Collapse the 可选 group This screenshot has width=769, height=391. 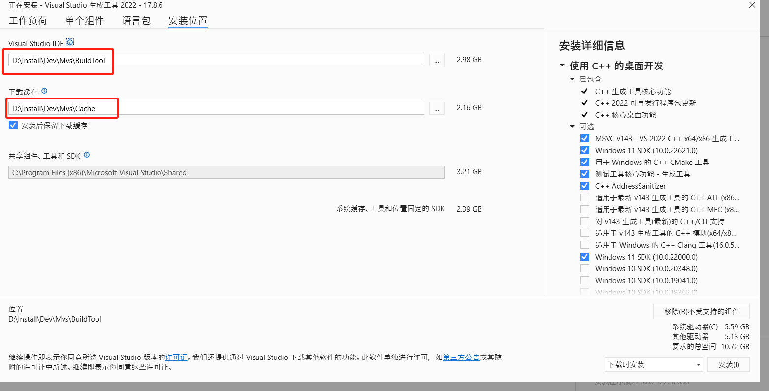(x=572, y=127)
